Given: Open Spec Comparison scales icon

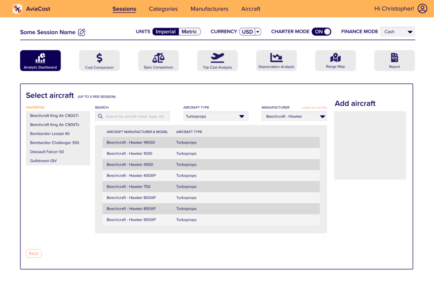Looking at the screenshot, I should [158, 58].
